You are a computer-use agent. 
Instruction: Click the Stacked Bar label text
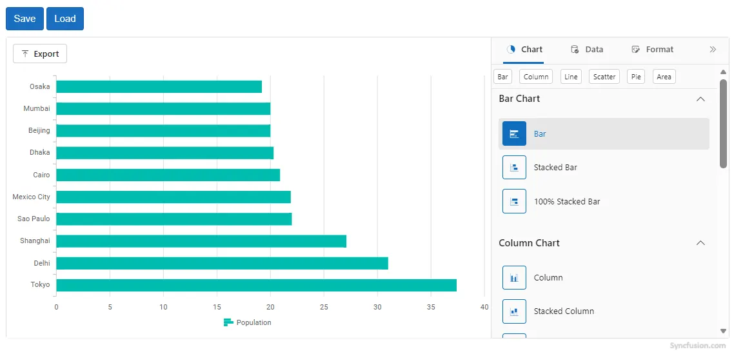555,168
